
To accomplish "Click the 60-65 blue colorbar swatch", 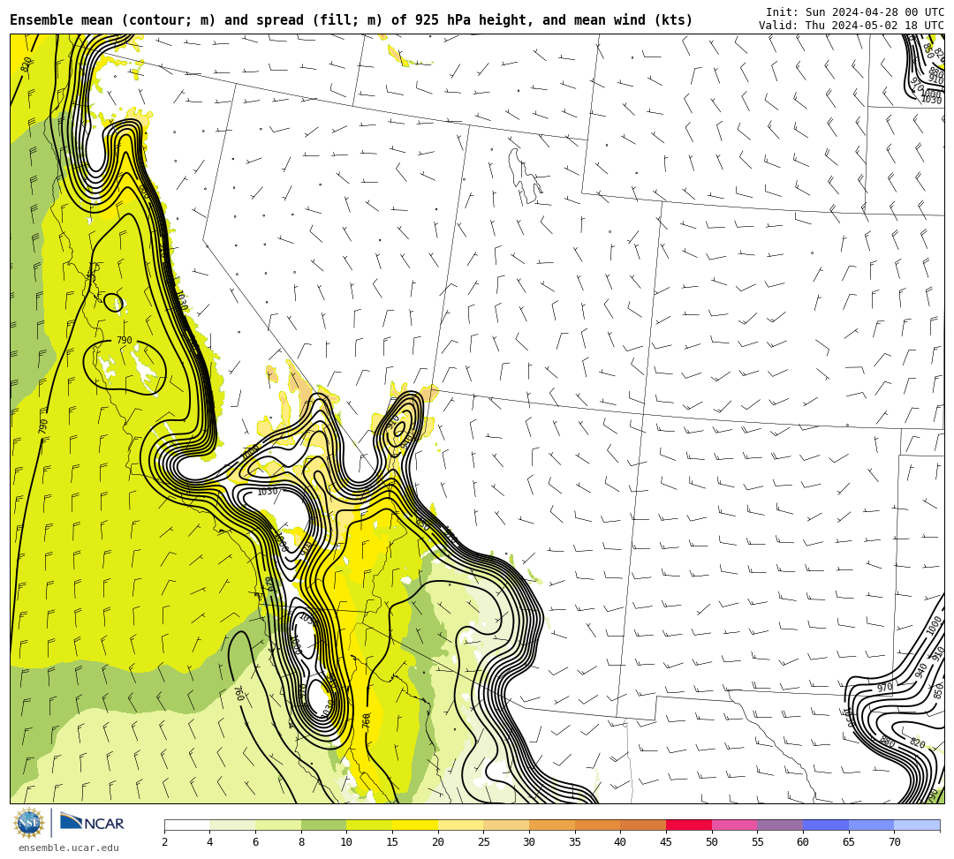I will point(826,825).
